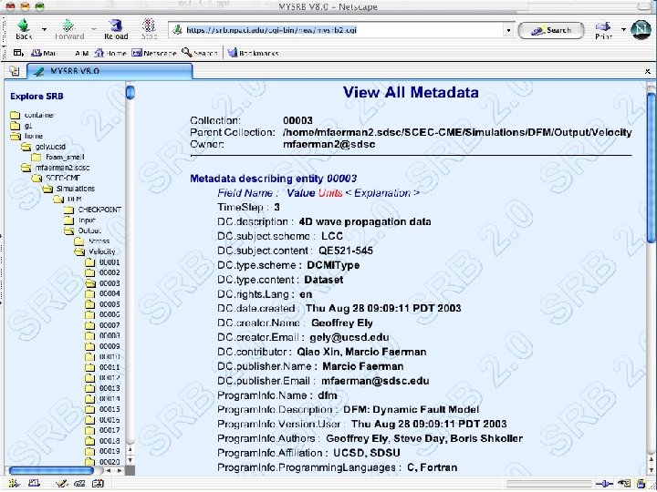Image resolution: width=657 pixels, height=492 pixels.
Task: Click the main content vertical scrollbar thumb
Action: (651, 168)
